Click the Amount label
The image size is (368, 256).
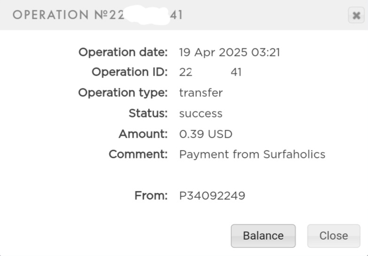pyautogui.click(x=143, y=134)
